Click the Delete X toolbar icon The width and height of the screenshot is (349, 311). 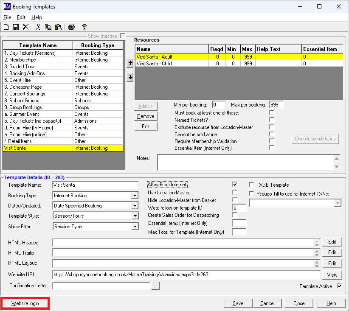click(25, 27)
